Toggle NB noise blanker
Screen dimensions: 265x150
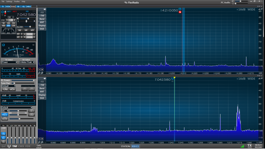pos(20,30)
